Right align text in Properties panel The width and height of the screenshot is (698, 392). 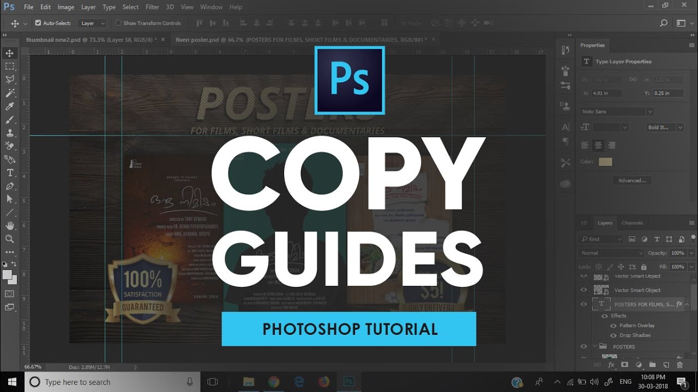611,145
